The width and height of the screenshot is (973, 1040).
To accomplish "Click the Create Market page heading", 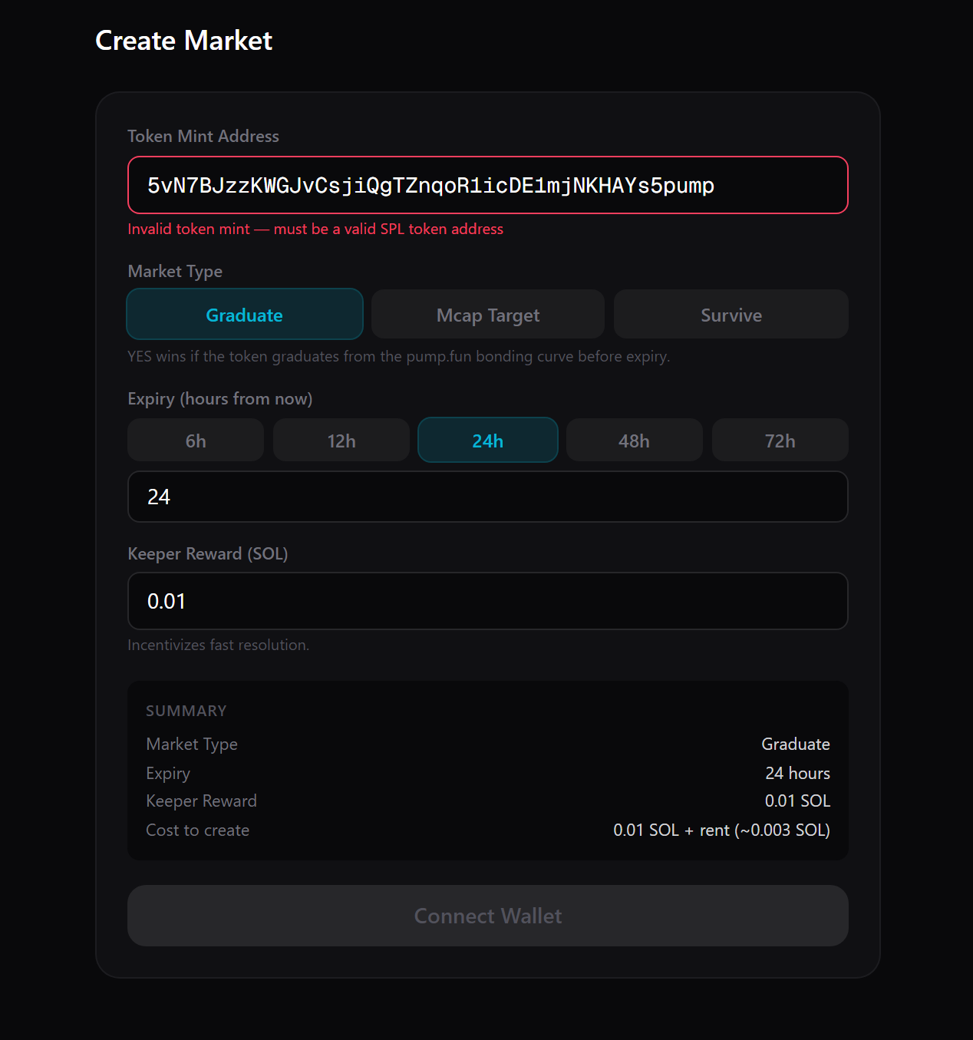I will pos(183,41).
